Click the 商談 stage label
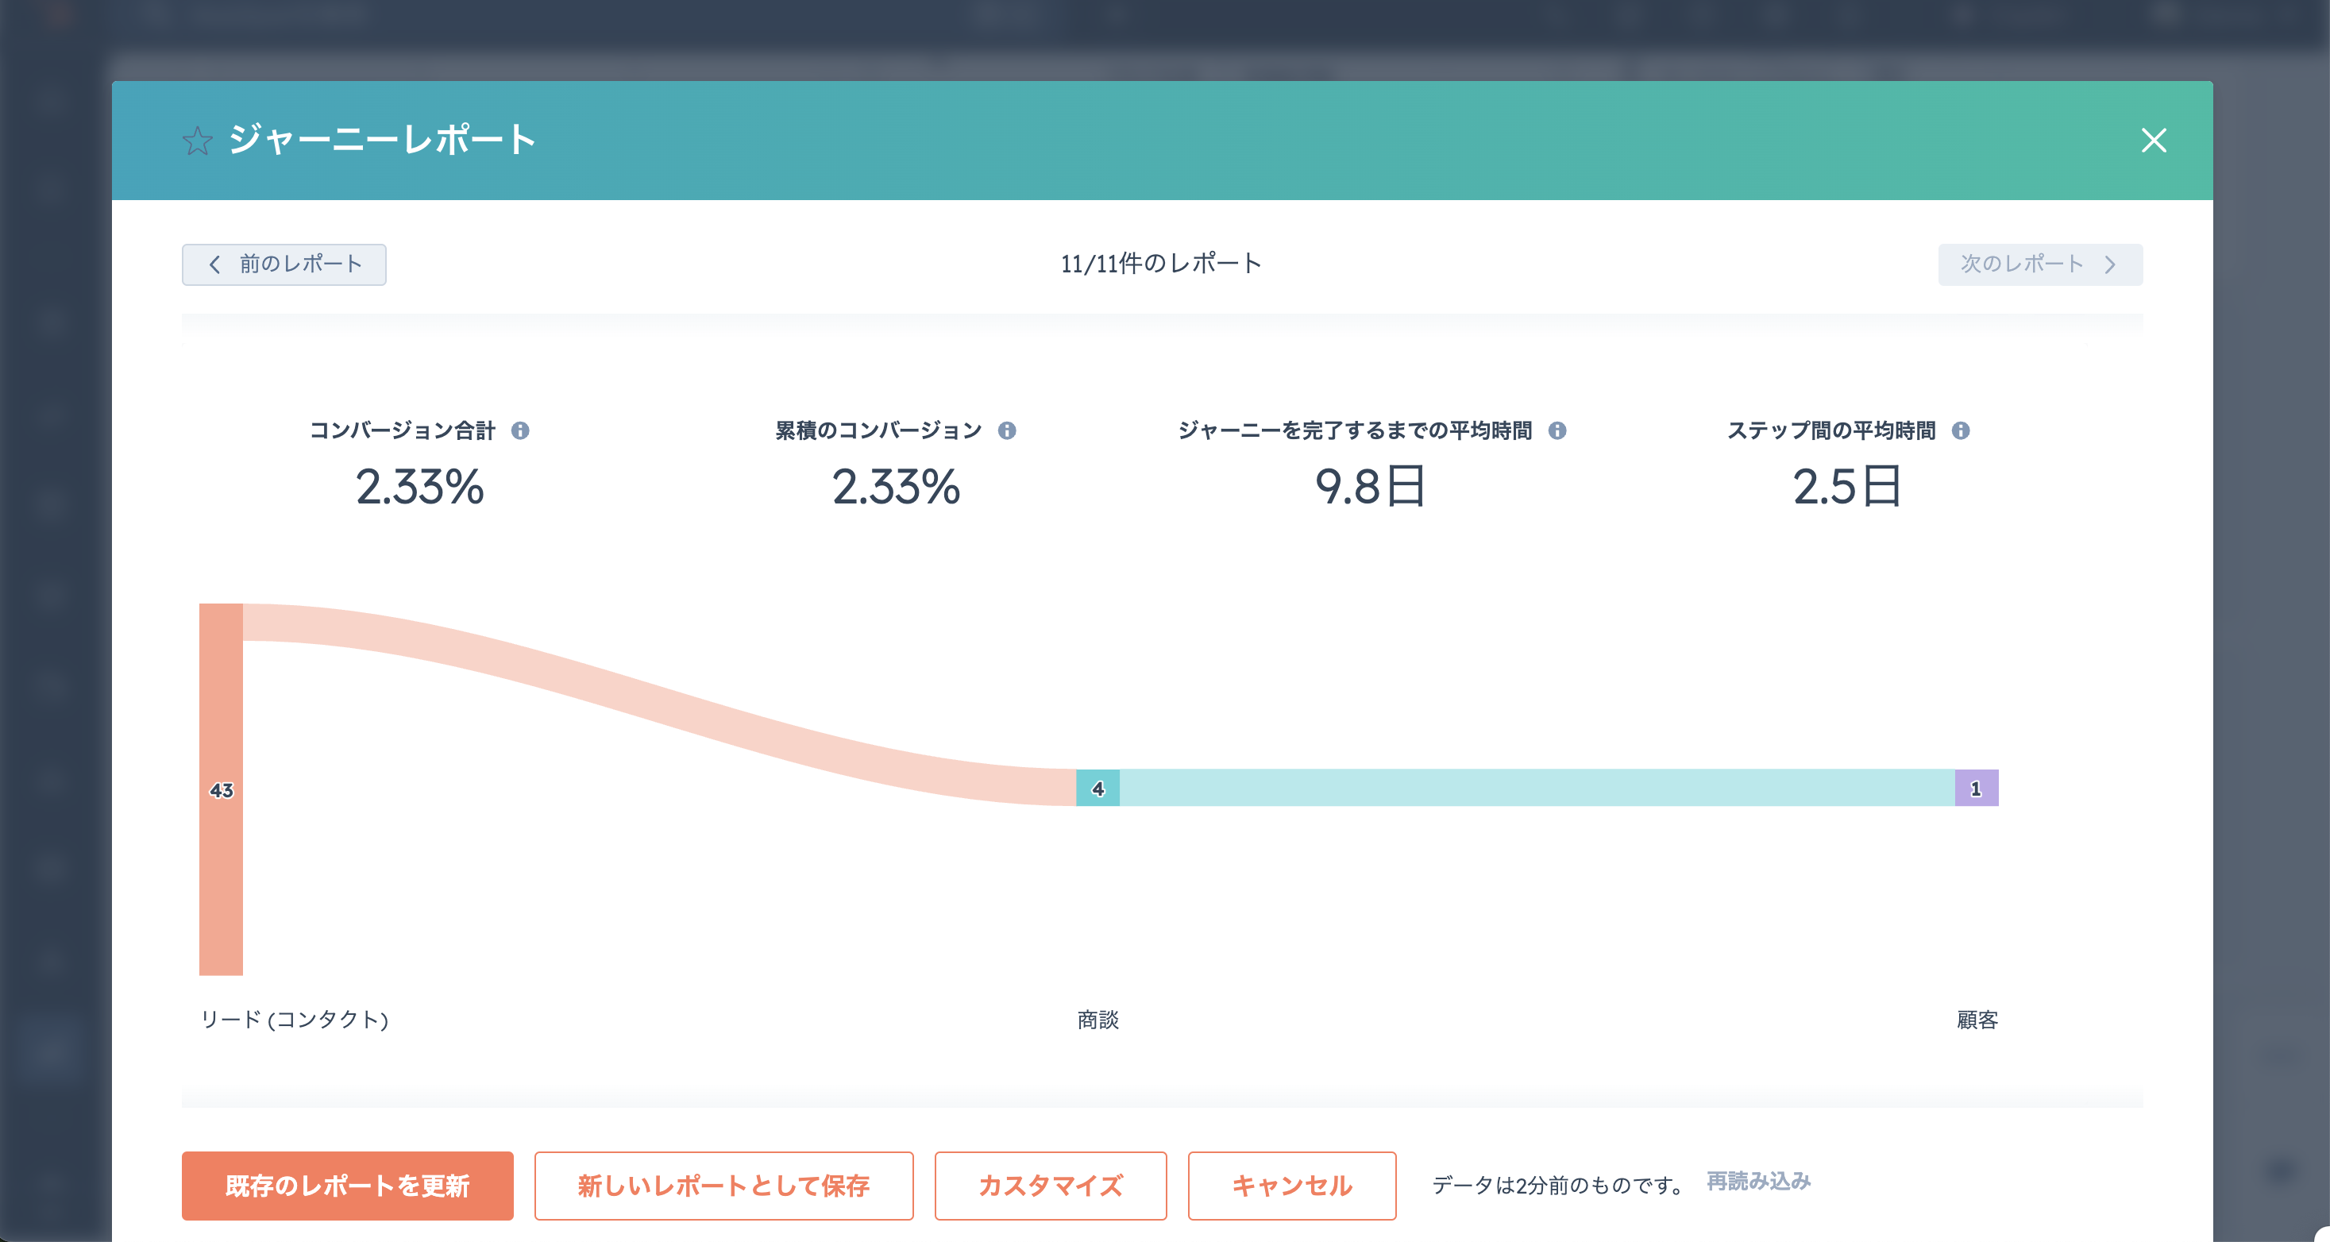 1097,1020
